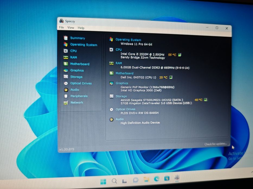Select Motherboard in the sidebar

click(80, 64)
